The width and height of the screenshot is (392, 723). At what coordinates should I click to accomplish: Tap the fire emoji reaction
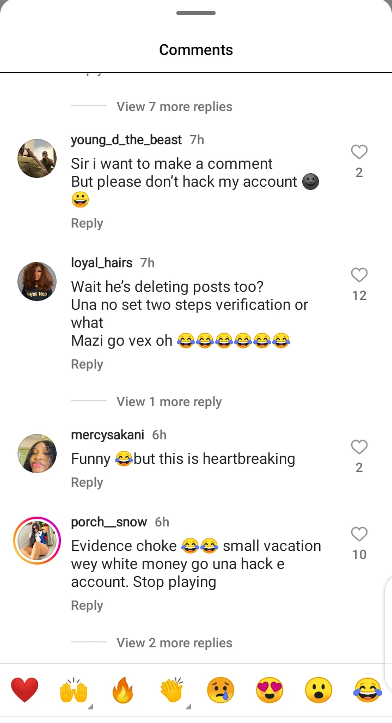(x=122, y=690)
